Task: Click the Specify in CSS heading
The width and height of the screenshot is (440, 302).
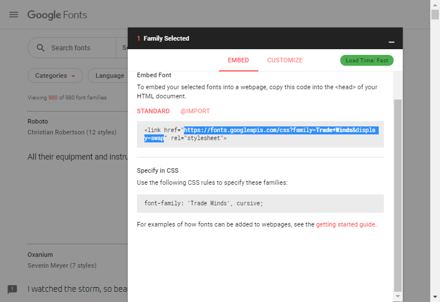Action: pos(158,170)
